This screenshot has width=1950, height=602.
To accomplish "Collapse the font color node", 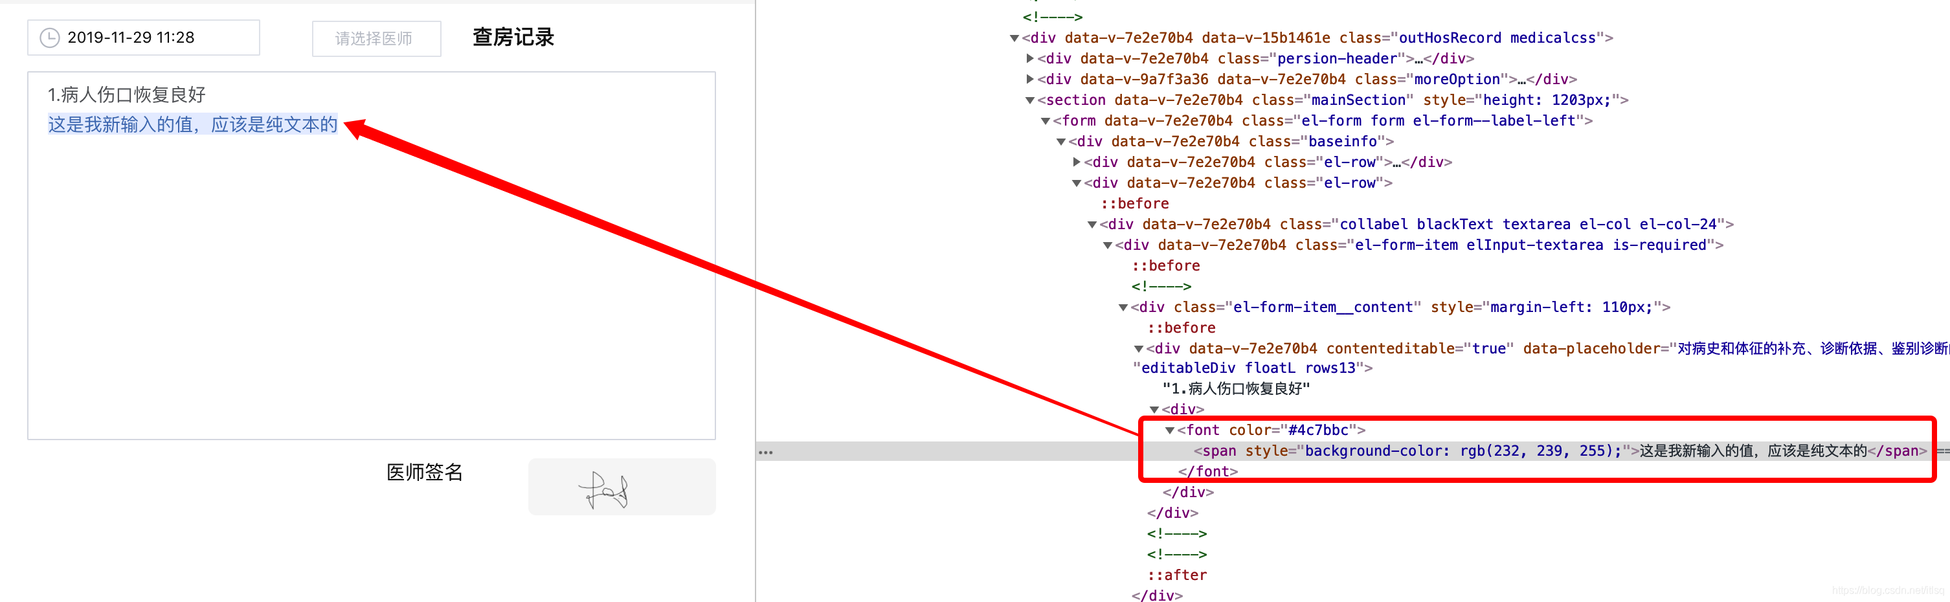I will click(x=1169, y=430).
